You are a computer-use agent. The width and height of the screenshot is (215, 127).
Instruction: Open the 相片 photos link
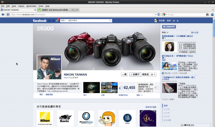(x=85, y=95)
